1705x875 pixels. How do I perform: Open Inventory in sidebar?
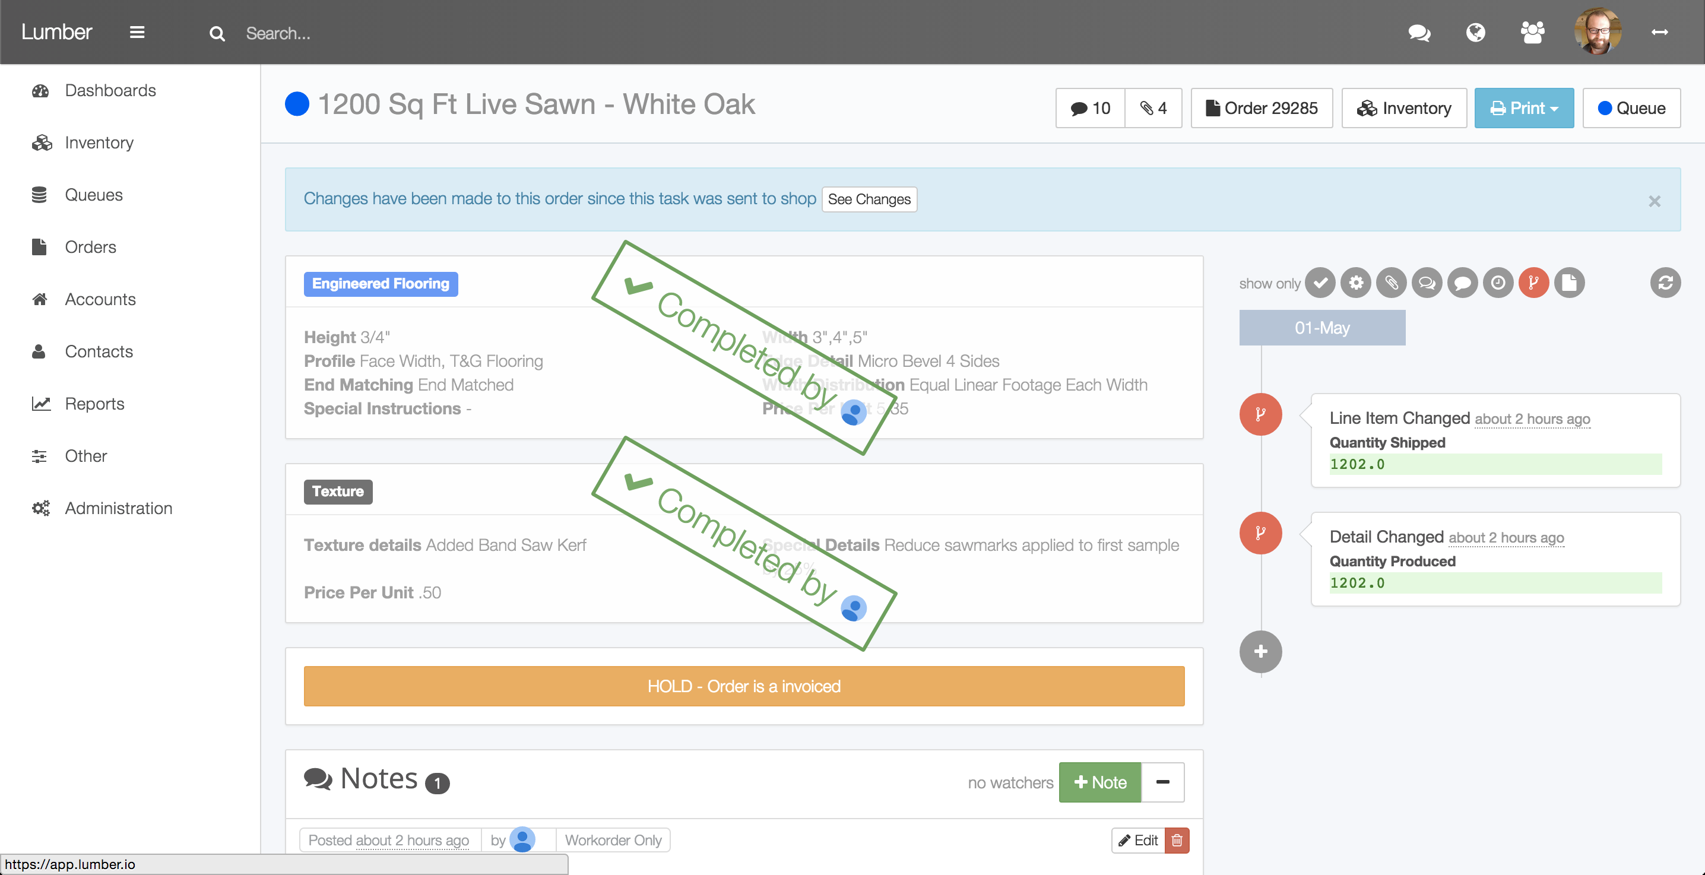99,143
